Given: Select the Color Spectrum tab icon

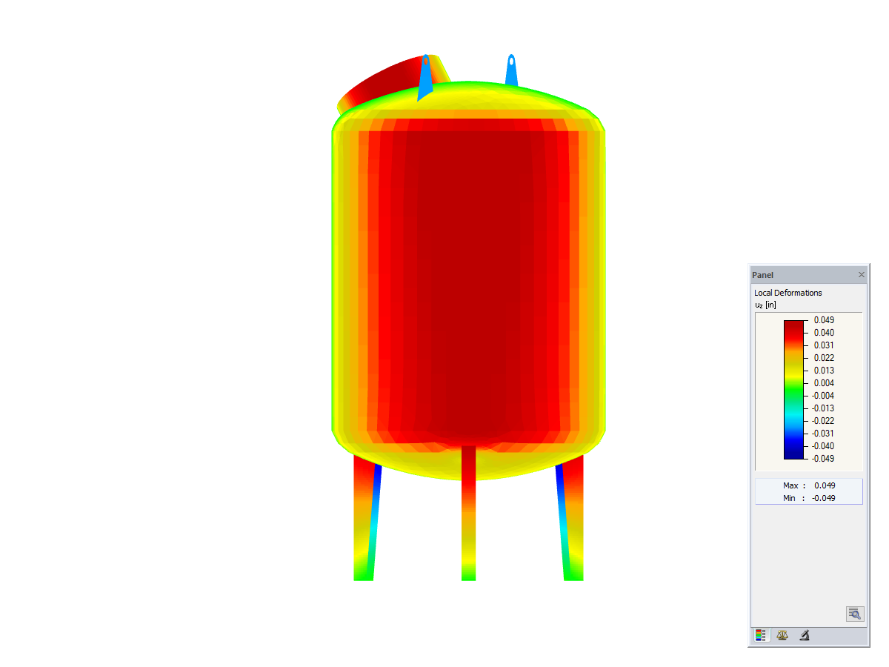Looking at the screenshot, I should [760, 635].
